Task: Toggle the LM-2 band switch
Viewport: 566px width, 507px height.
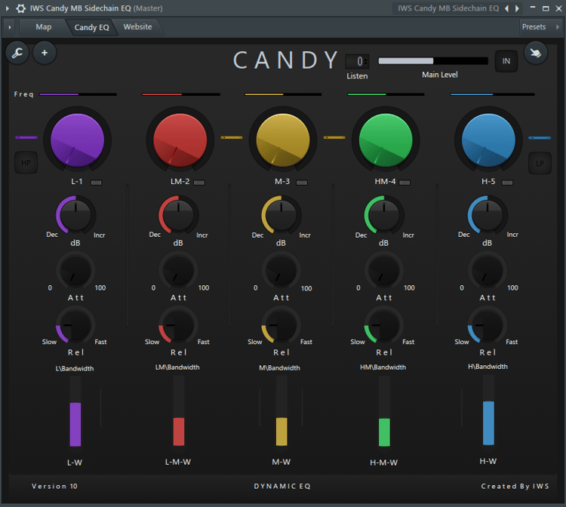Action: pos(199,183)
